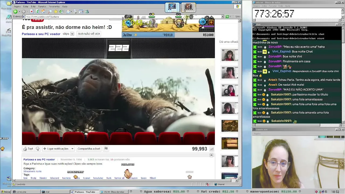Viewport: 345px width, 194px height.
Task: Click the Messenger toolbar icon
Action: (87, 12)
